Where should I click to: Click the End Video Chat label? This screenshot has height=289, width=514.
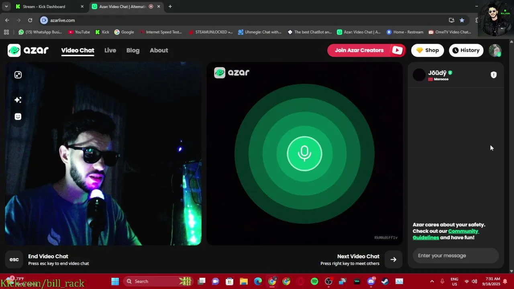click(x=48, y=256)
